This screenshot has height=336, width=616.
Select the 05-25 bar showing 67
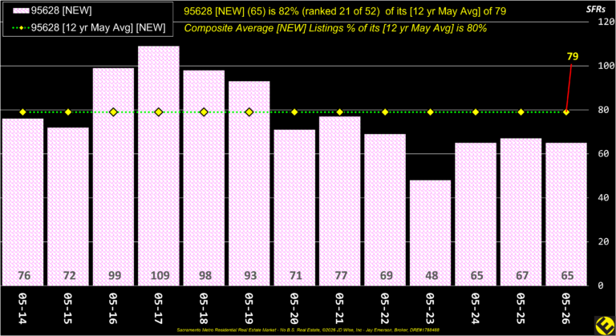(521, 213)
